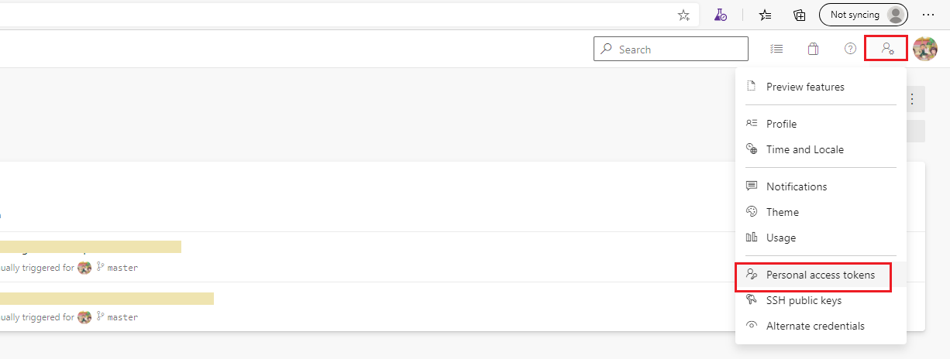The height and width of the screenshot is (359, 950).
Task: Click the Not syncing profile button
Action: (863, 15)
